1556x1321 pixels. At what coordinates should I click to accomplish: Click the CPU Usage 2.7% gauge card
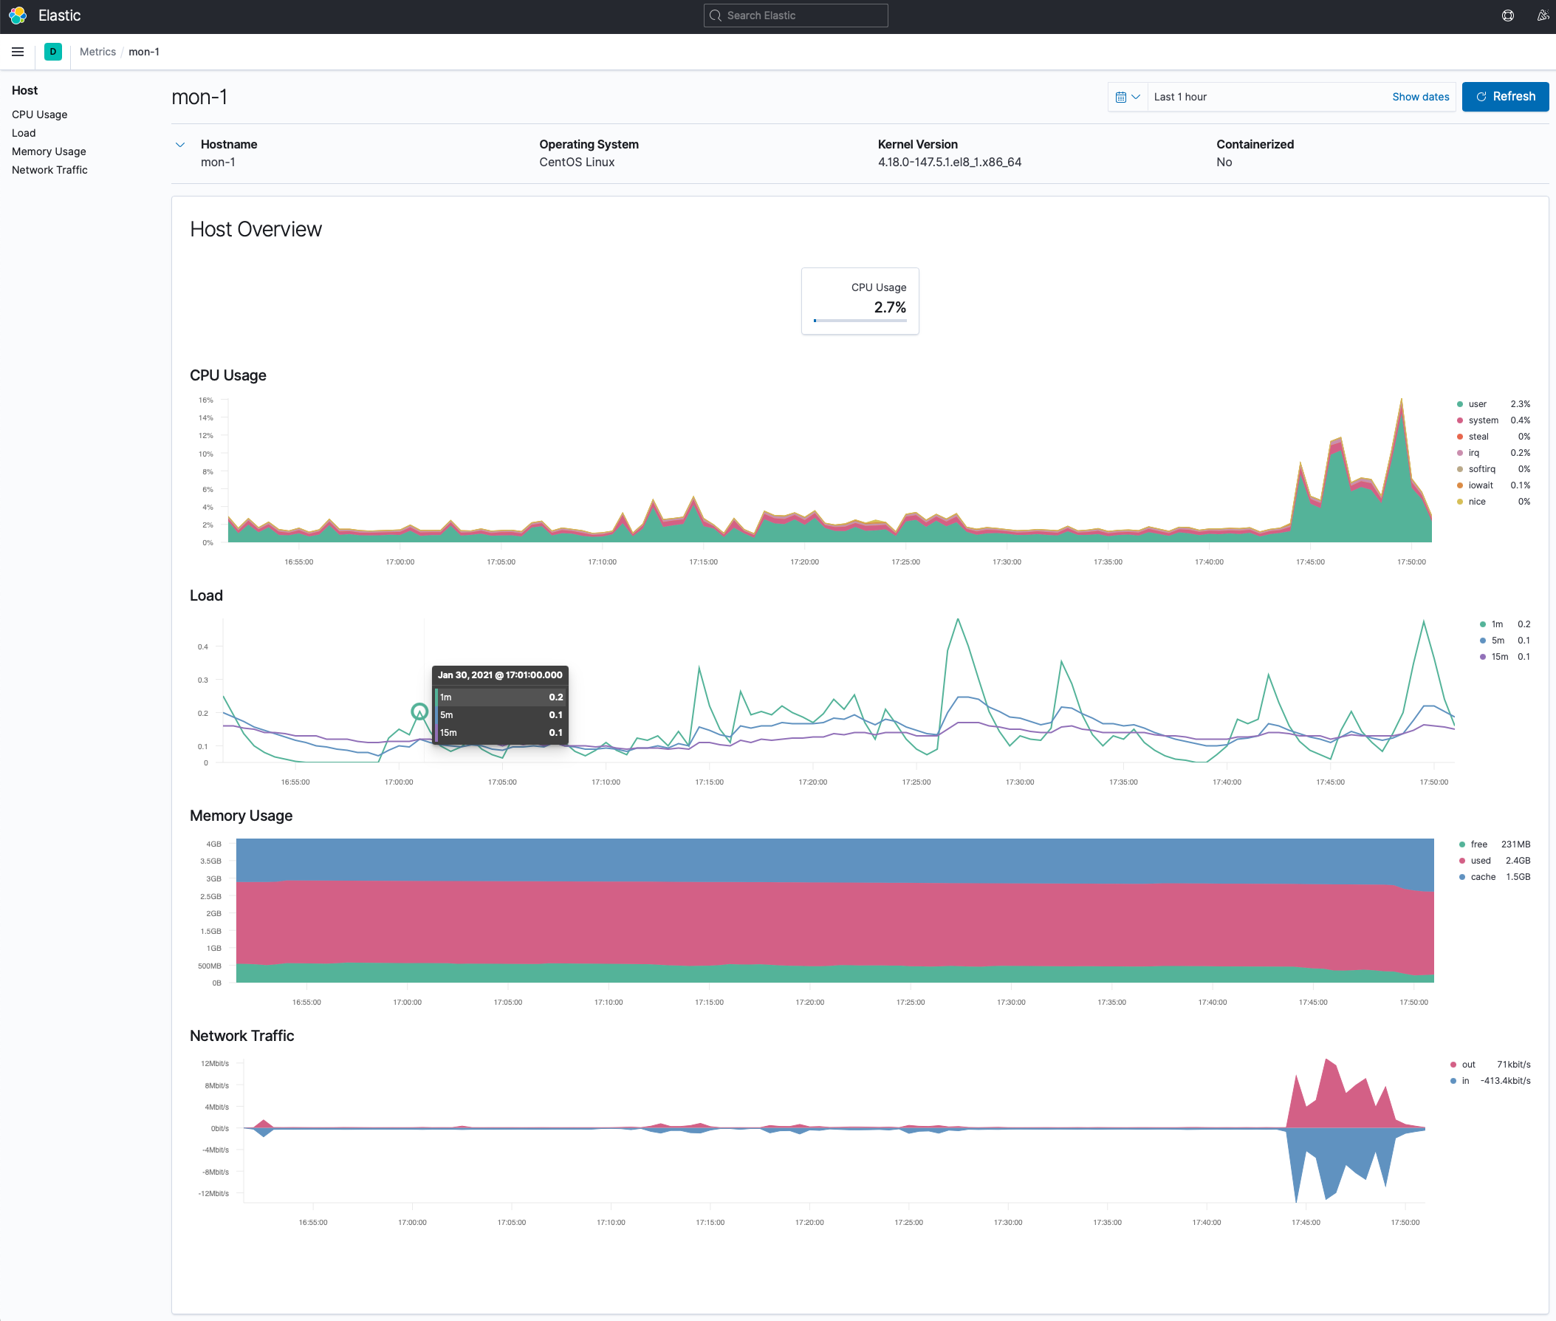point(860,301)
